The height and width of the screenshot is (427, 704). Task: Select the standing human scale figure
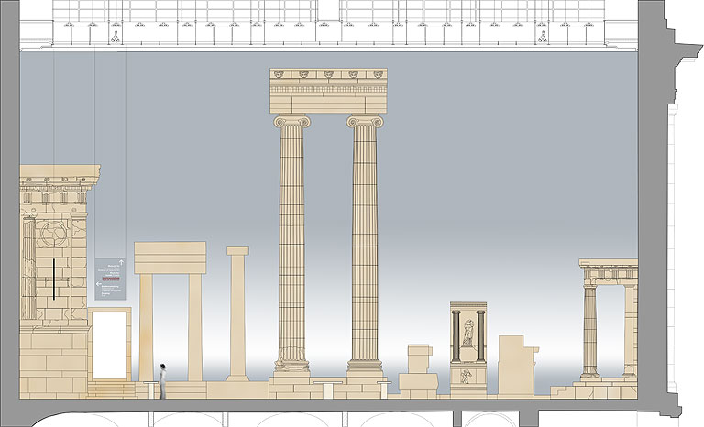162,380
